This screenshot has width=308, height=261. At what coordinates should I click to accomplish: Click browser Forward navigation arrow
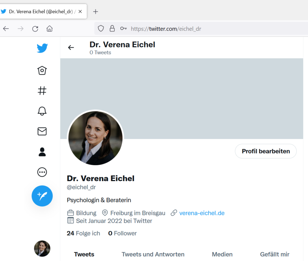tap(20, 29)
